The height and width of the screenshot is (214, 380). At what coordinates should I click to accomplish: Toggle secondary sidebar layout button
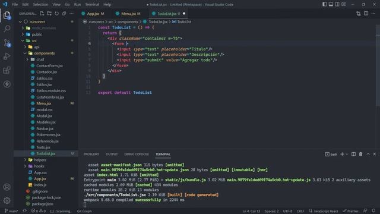coord(337,4)
